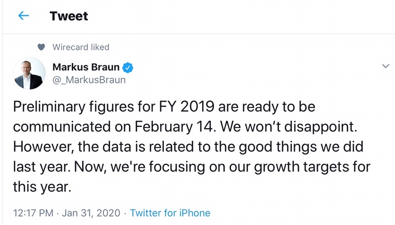Viewport: 395px width, 225px height.
Task: Click the phrase growth targets
Action: tap(306, 167)
